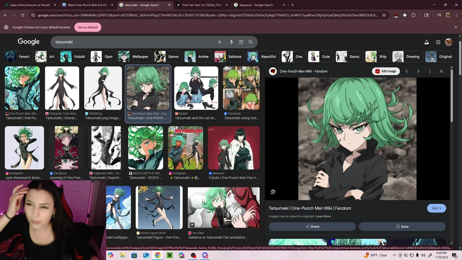462x260 pixels.
Task: Open the PNGWing Tatsumaki png thumbnail
Action: 103,88
